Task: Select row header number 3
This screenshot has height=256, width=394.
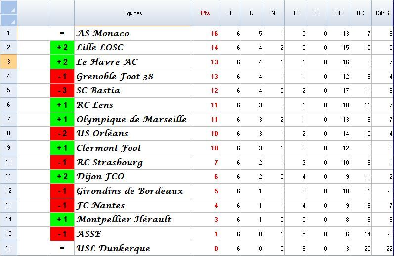Action: coord(8,62)
